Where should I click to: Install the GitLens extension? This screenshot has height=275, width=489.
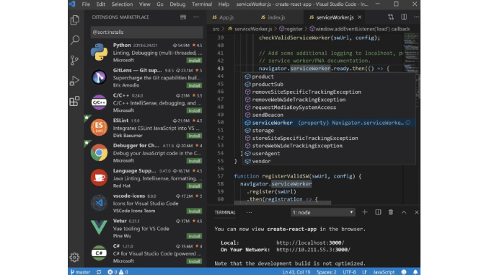[194, 85]
